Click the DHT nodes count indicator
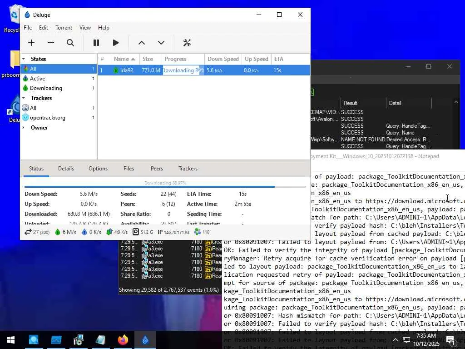This screenshot has height=349, width=465. click(x=202, y=232)
